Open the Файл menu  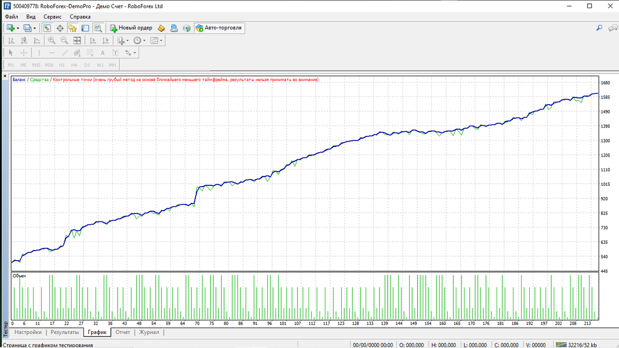coord(12,16)
